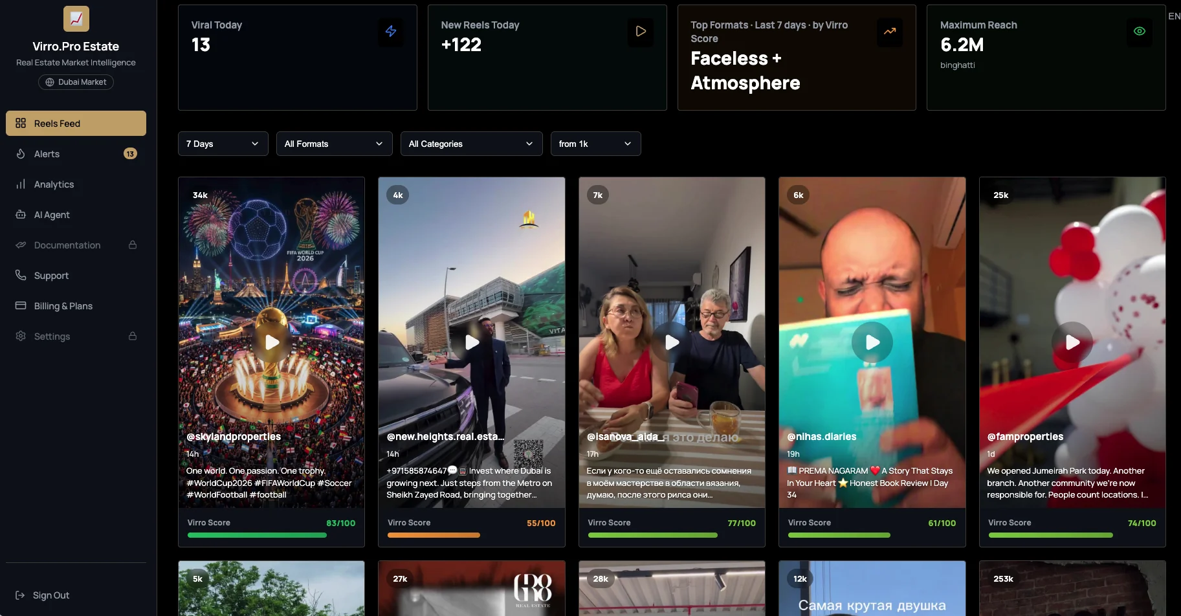Click the Analytics bar chart icon

coord(21,184)
